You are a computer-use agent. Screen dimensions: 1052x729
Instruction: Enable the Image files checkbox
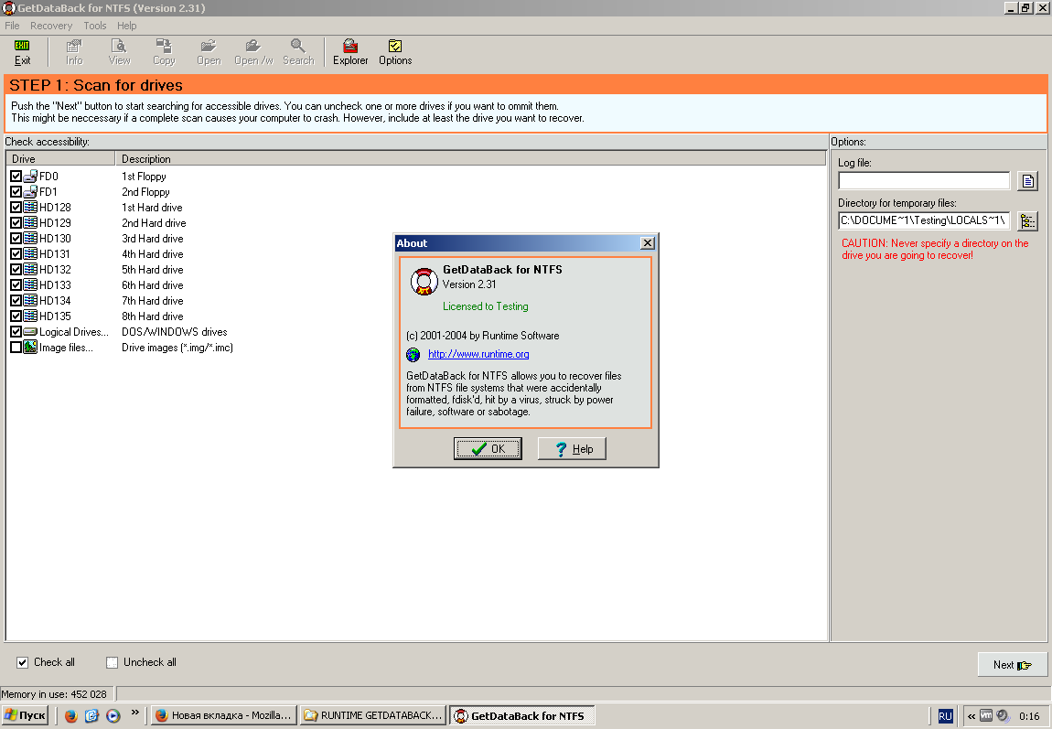pos(16,348)
